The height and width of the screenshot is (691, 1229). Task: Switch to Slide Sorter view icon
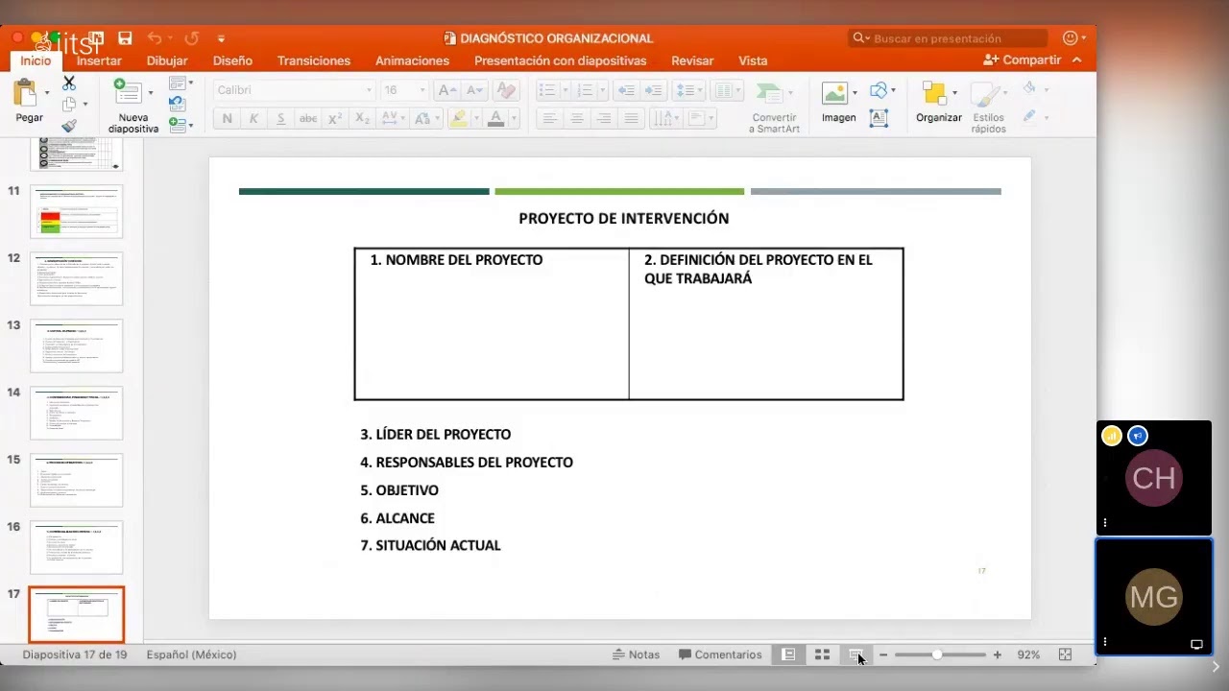(822, 655)
